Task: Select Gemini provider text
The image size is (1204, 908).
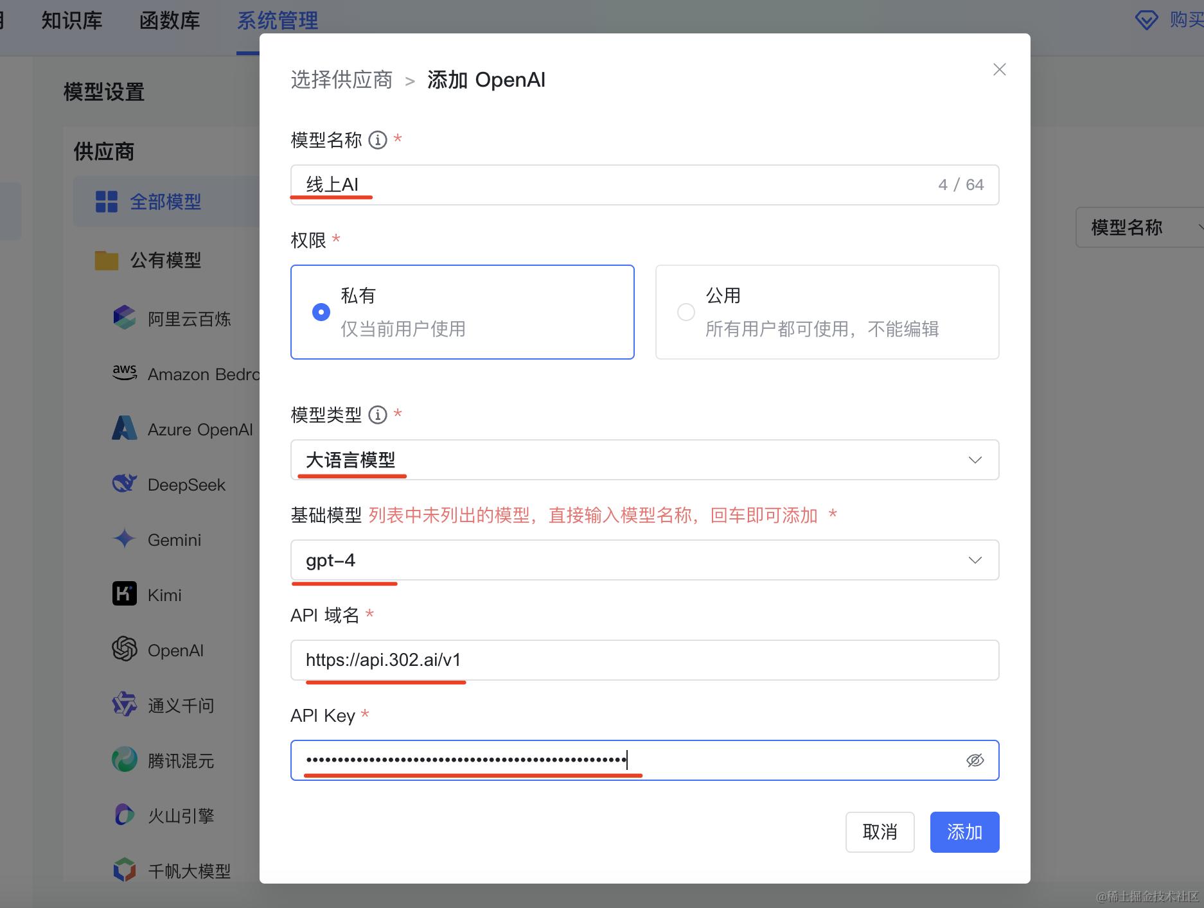Action: 174,540
